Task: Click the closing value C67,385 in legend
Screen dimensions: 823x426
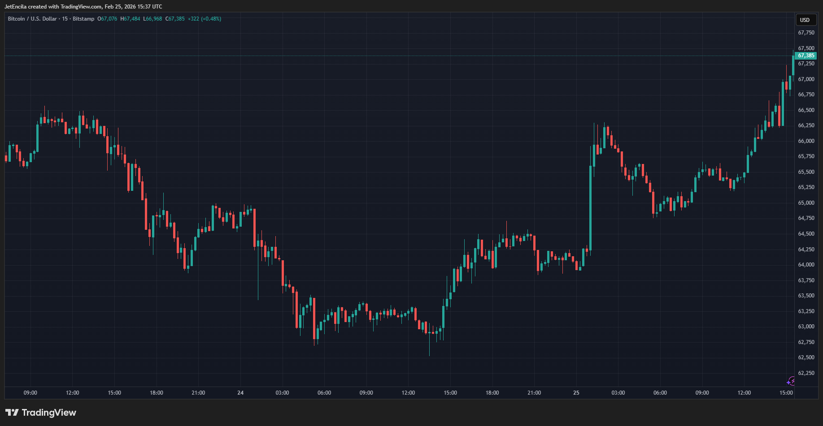Action: click(175, 19)
